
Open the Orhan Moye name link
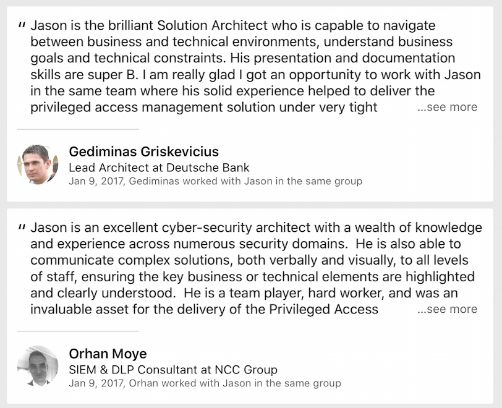(108, 354)
